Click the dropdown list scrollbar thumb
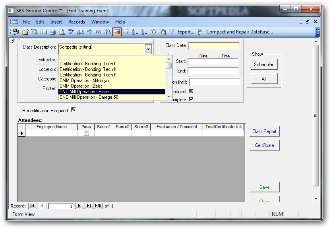The height and width of the screenshot is (229, 331). (x=168, y=65)
